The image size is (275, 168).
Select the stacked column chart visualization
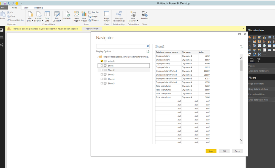coord(254,37)
